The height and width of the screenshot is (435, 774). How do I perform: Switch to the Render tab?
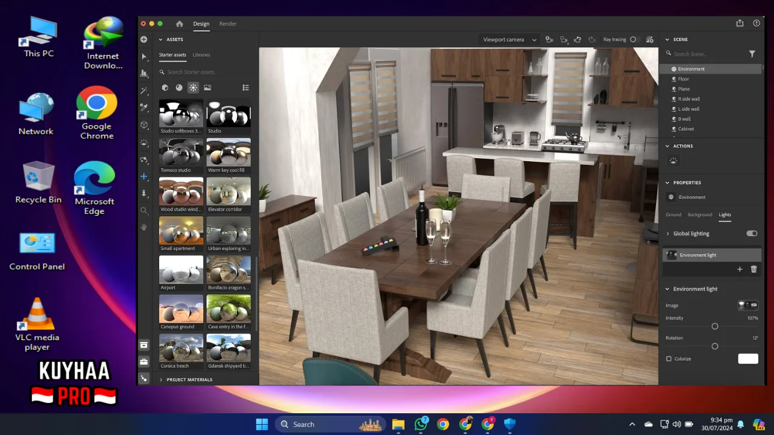tap(228, 24)
